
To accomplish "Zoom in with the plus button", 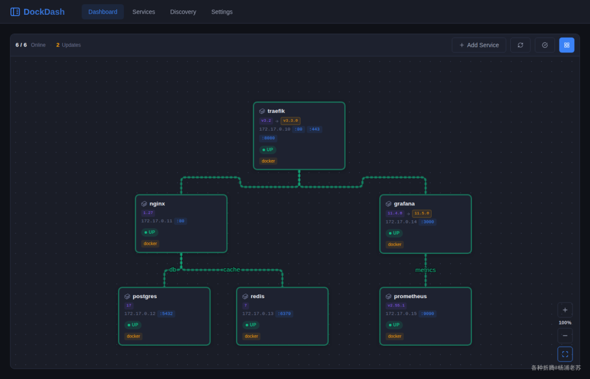I will (565, 310).
